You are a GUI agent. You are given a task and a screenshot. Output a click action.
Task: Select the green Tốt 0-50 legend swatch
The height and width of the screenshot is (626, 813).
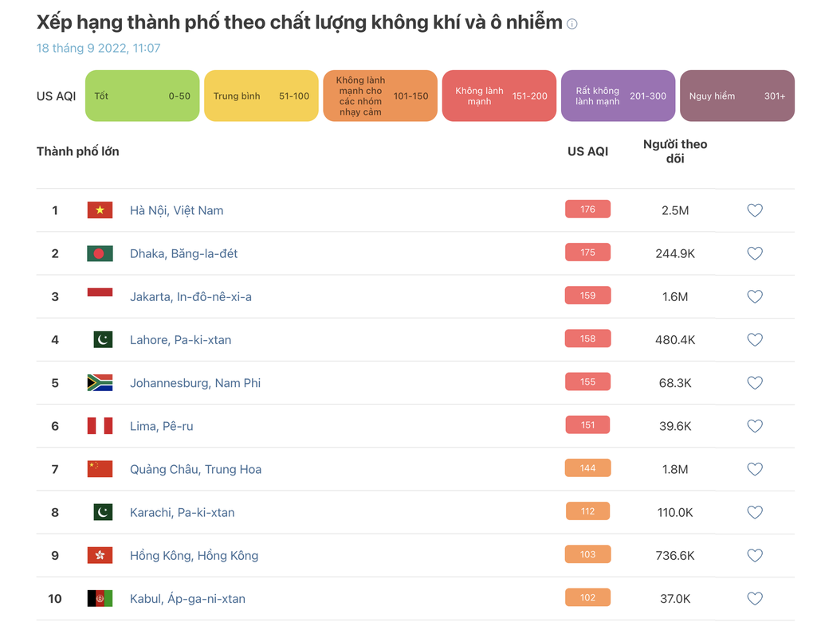tap(142, 96)
